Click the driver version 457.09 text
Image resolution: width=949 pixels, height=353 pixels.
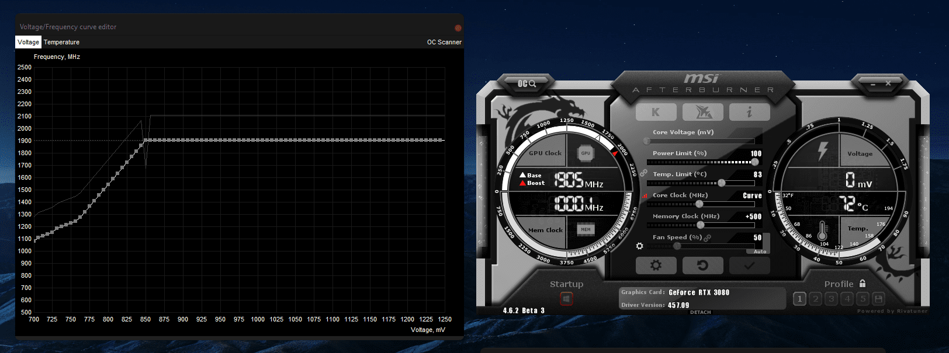click(678, 305)
